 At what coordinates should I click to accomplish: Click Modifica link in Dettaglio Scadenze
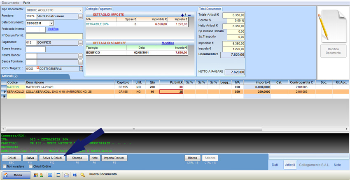tap(168, 43)
